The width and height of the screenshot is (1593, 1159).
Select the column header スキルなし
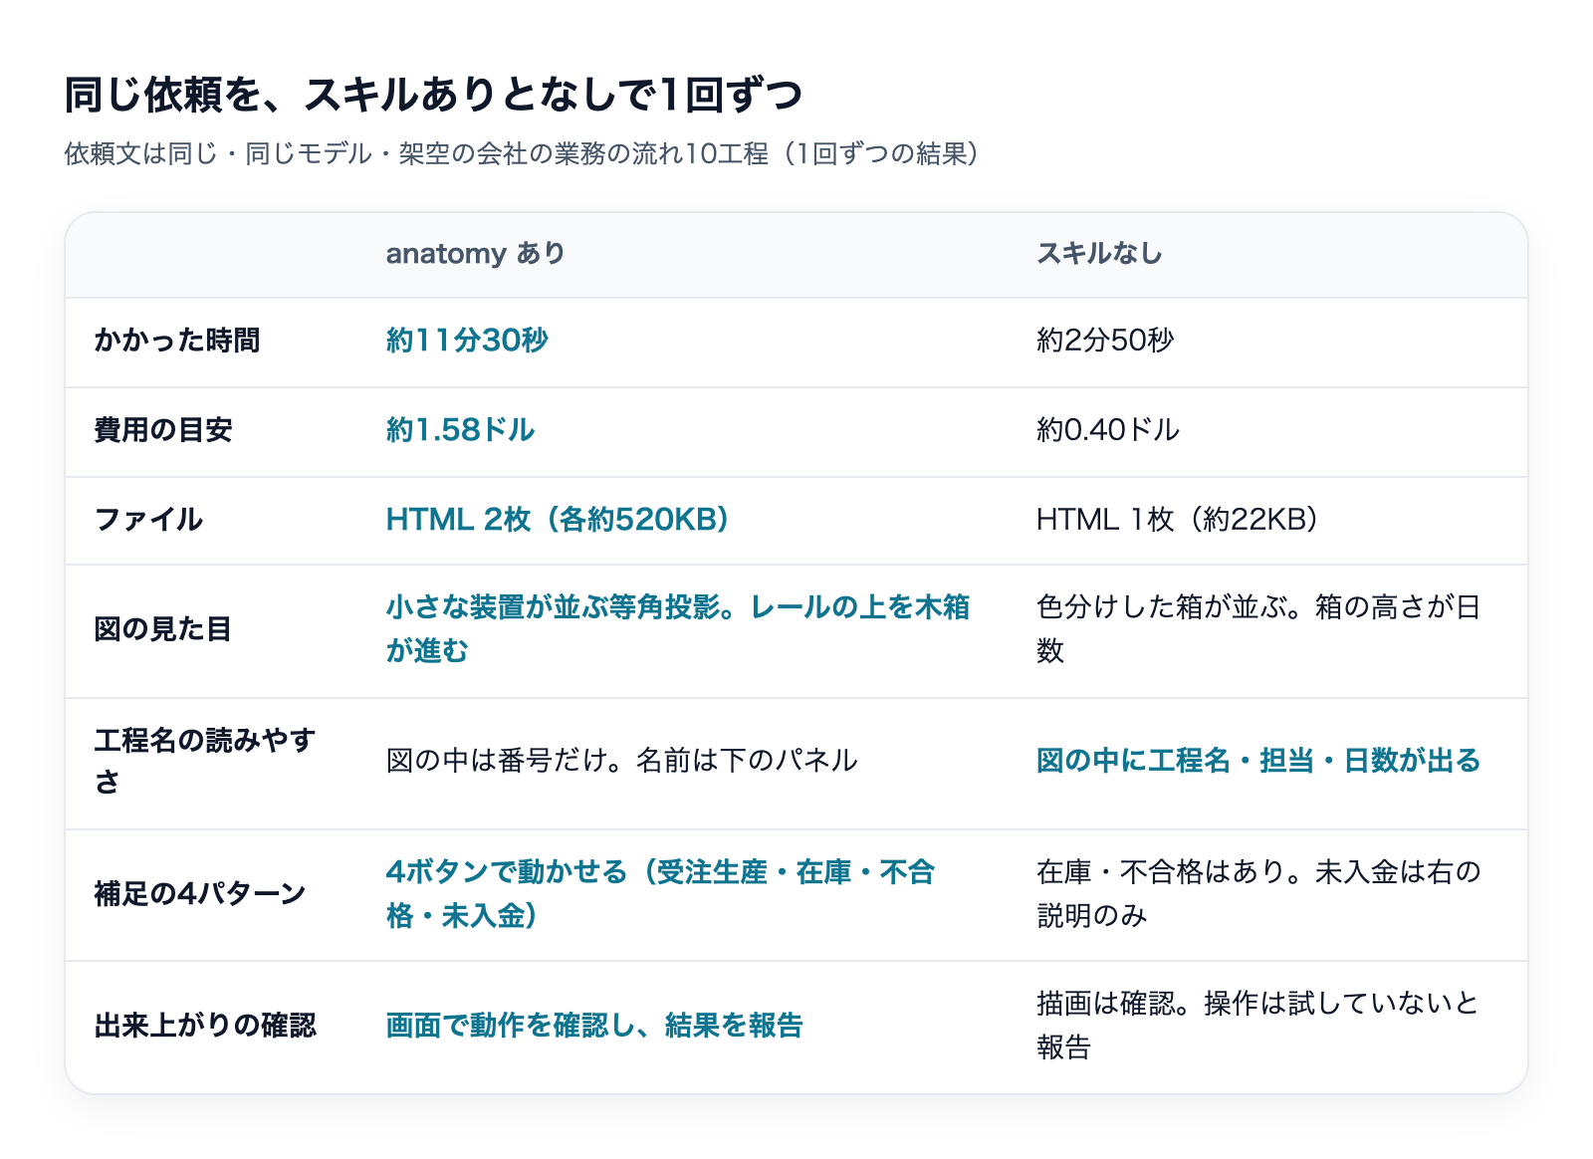point(1099,254)
